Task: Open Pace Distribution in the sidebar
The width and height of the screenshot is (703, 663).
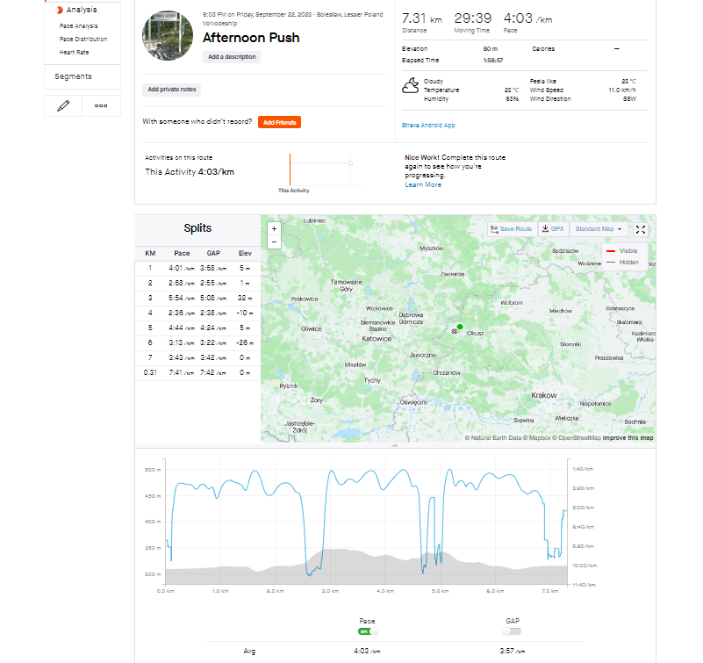Action: (83, 40)
